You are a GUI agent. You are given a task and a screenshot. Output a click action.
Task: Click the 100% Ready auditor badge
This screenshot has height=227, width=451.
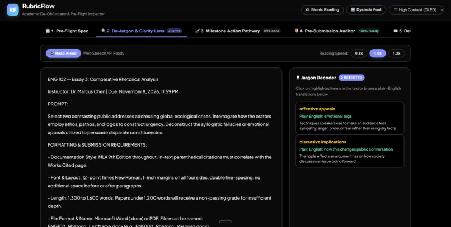369,31
